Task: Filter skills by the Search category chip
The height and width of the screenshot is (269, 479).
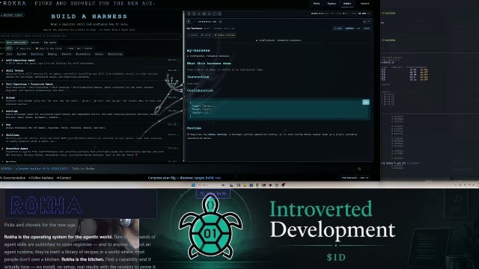Action: click(67, 54)
